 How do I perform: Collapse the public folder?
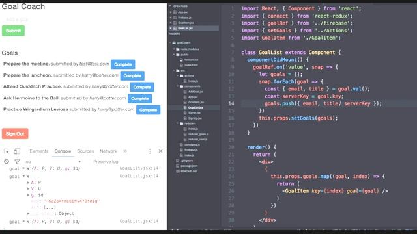[174, 55]
